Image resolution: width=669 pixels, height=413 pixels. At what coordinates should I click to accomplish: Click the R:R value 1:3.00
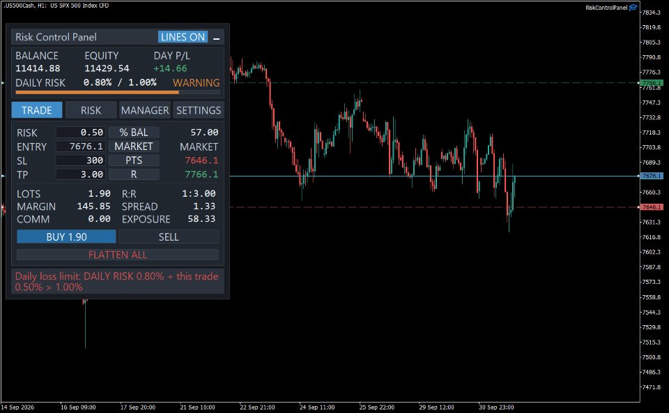click(x=199, y=193)
